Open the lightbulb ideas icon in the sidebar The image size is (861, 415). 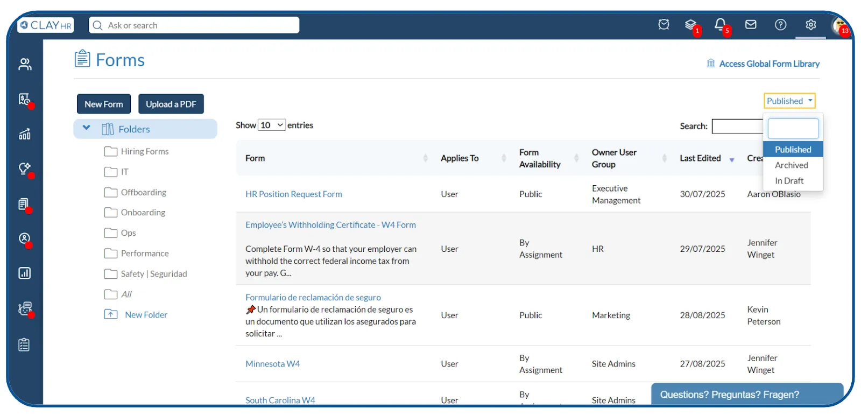coord(25,169)
